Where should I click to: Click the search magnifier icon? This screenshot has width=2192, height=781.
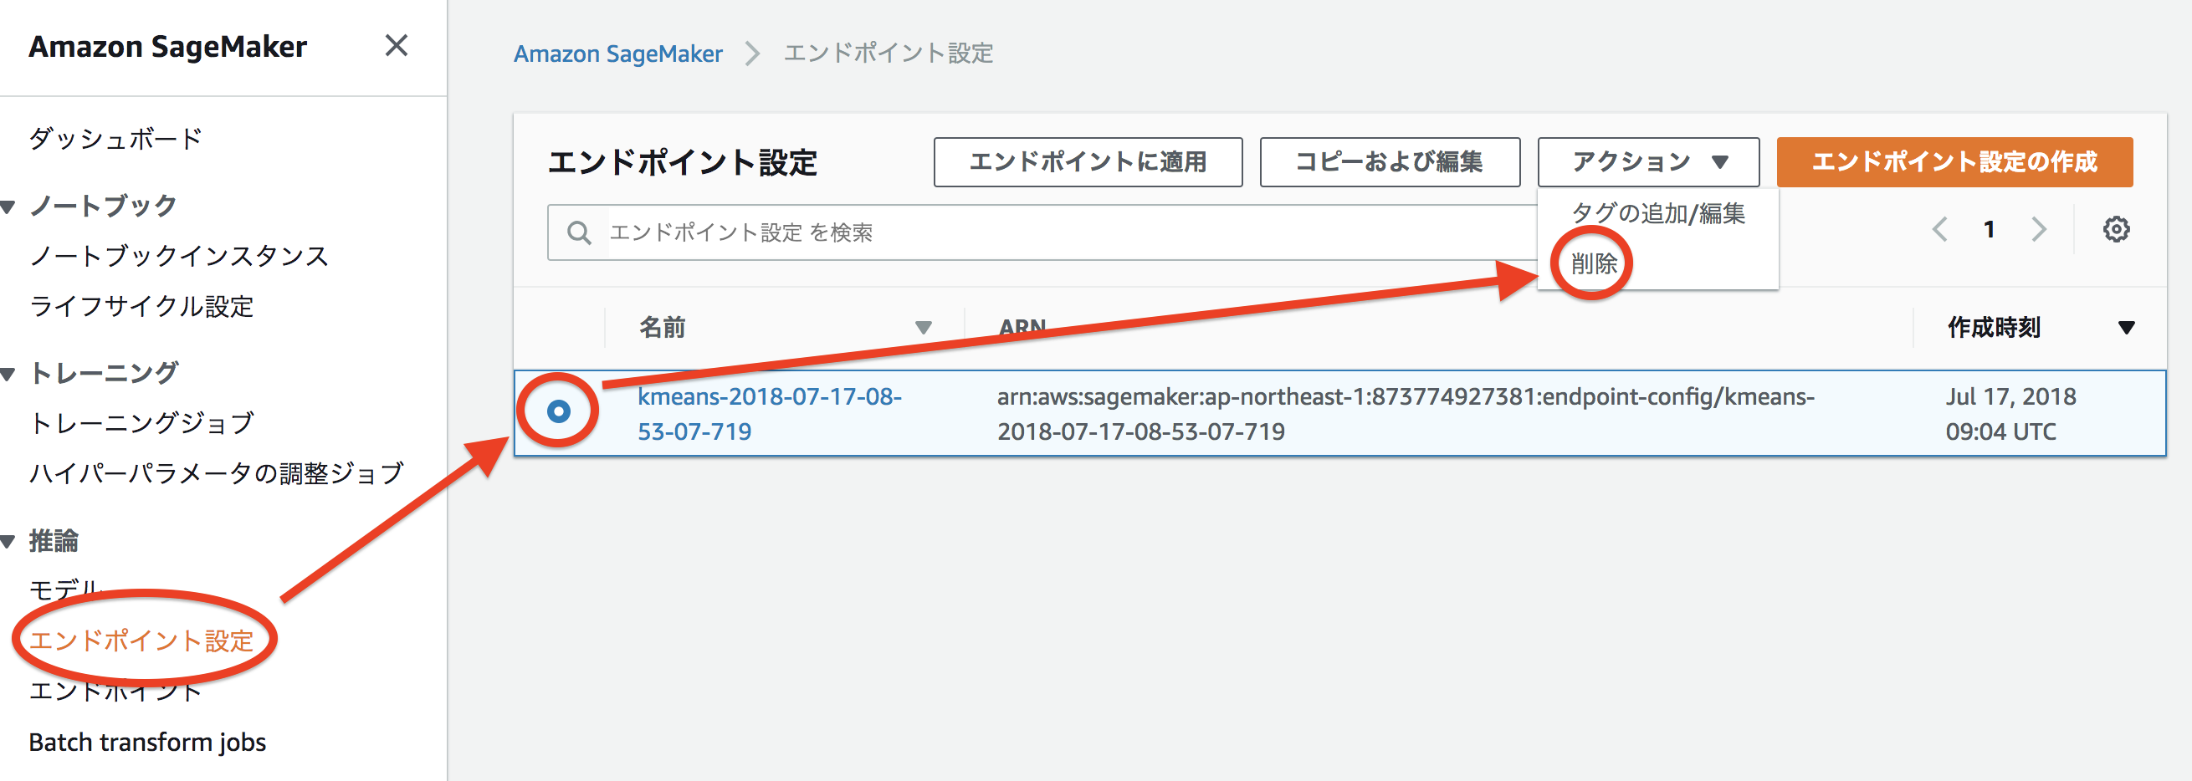pos(579,232)
